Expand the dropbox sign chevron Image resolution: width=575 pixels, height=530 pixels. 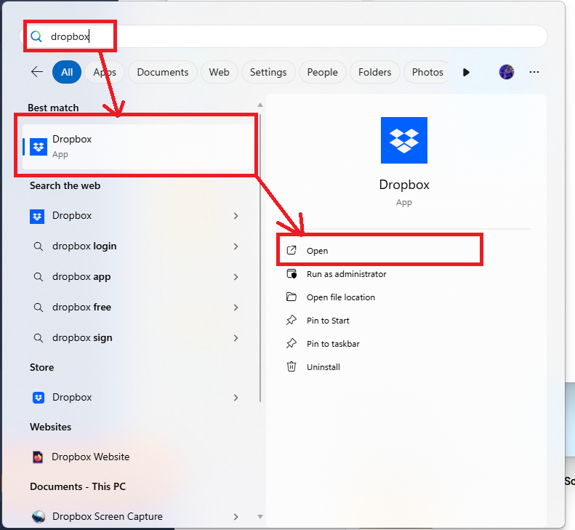[236, 338]
